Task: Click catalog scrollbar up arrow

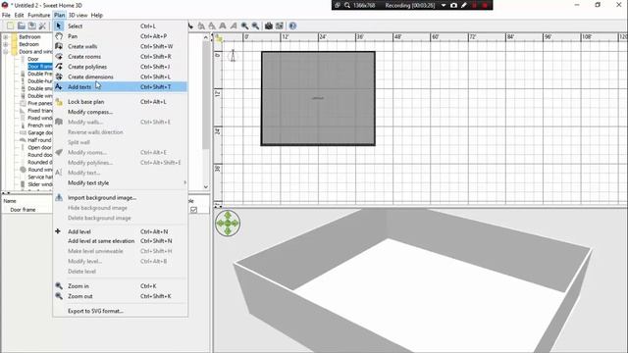Action: [206, 37]
